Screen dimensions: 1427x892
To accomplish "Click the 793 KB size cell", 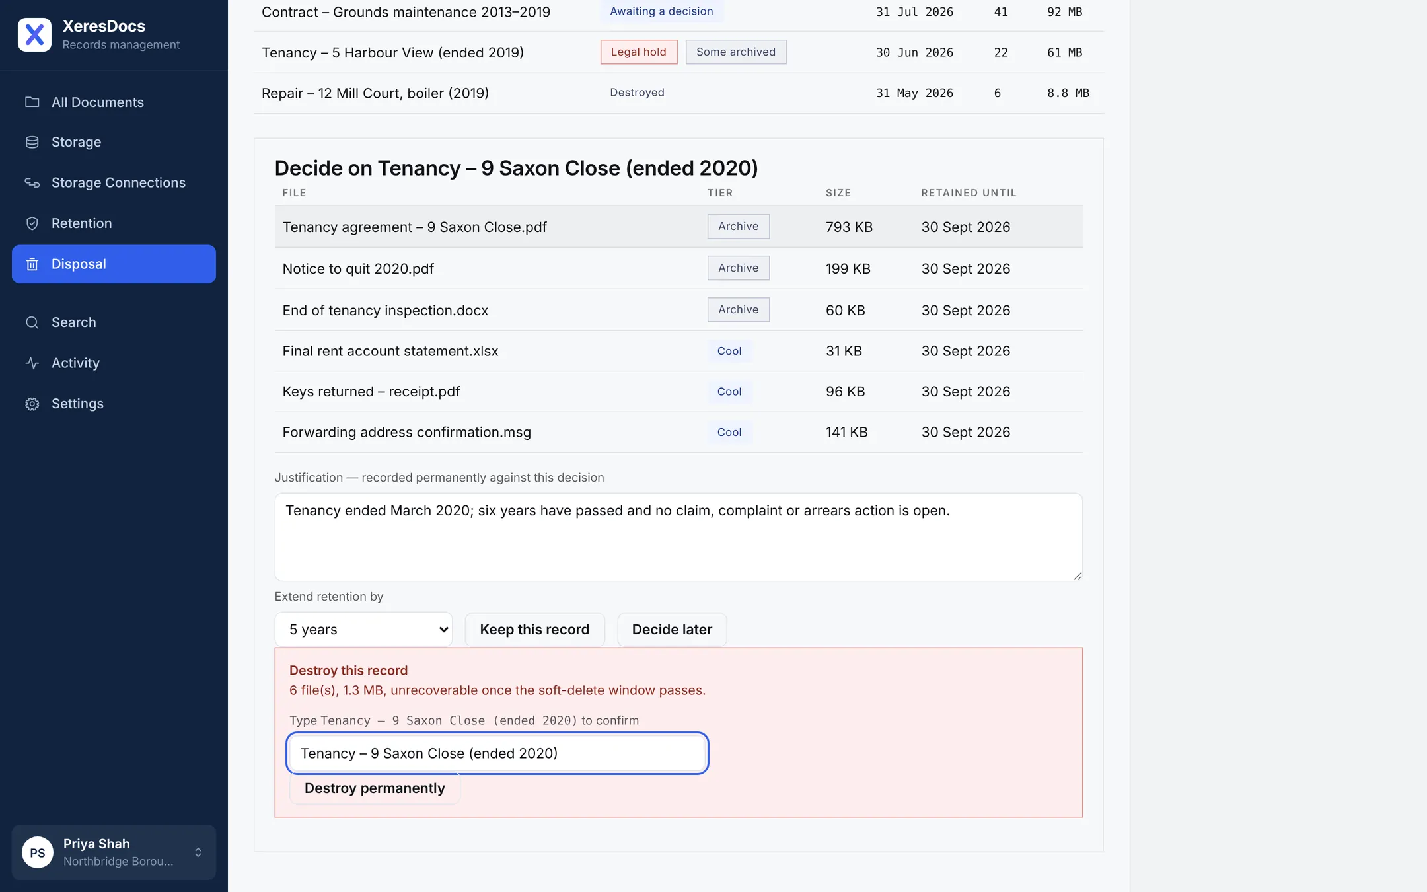I will point(849,227).
